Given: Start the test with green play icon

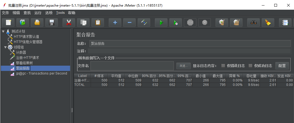Looking at the screenshot, I should pyautogui.click(x=161, y=23).
